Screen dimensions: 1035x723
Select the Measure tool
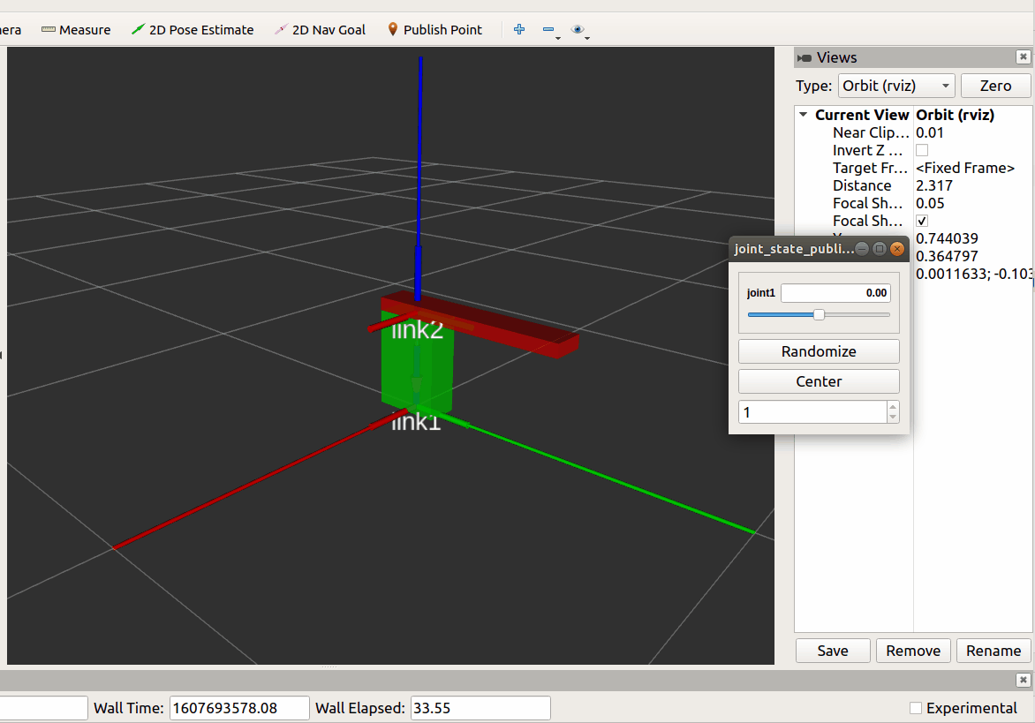(76, 29)
